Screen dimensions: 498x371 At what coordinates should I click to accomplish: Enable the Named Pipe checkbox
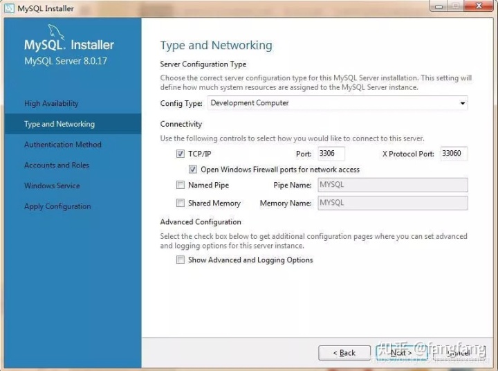180,185
